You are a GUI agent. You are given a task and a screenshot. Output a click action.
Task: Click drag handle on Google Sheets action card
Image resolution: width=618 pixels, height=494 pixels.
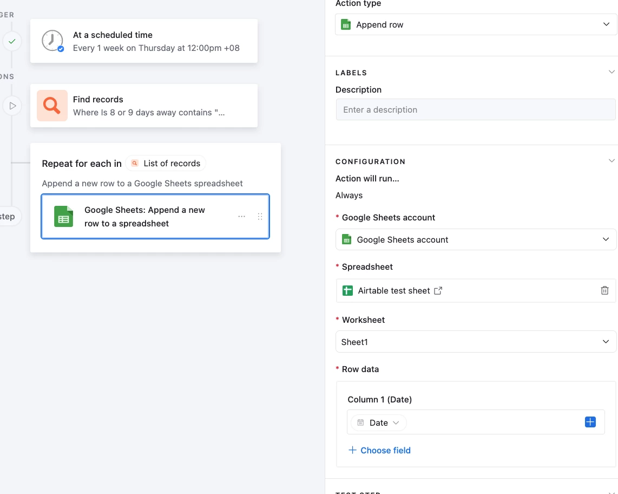point(260,216)
